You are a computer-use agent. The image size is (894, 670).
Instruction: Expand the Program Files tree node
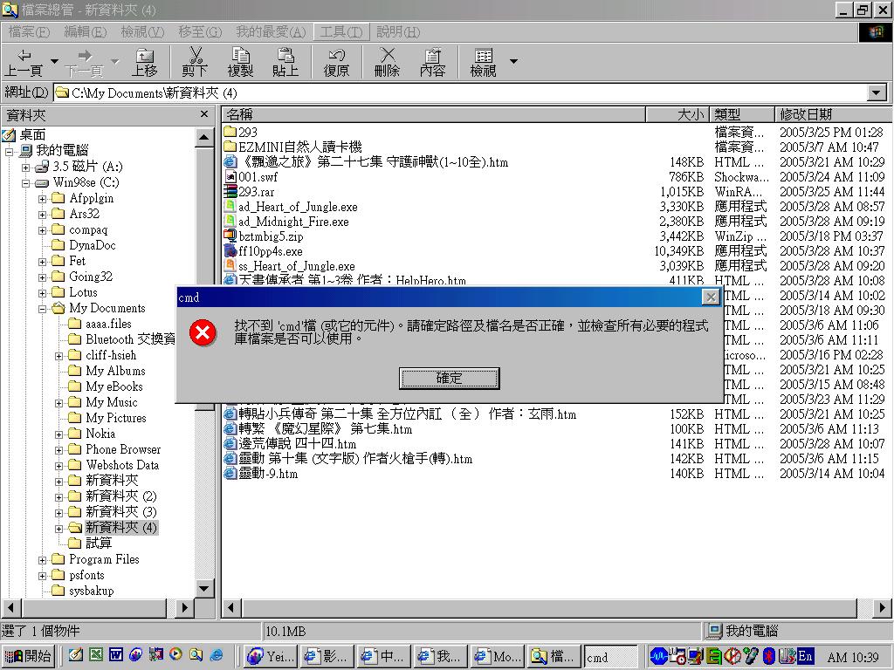(x=43, y=560)
